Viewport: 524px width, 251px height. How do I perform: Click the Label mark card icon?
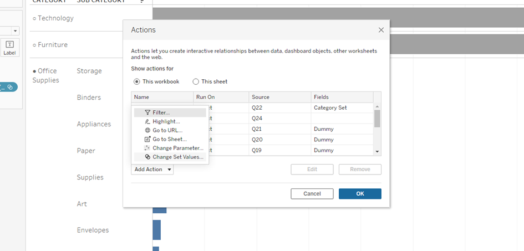coord(9,47)
